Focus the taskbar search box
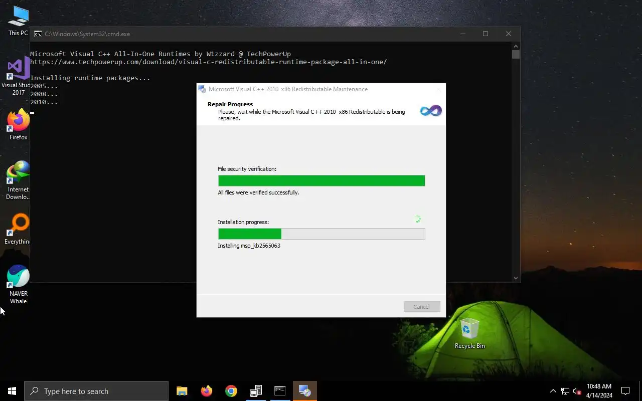The image size is (642, 401). (x=96, y=391)
